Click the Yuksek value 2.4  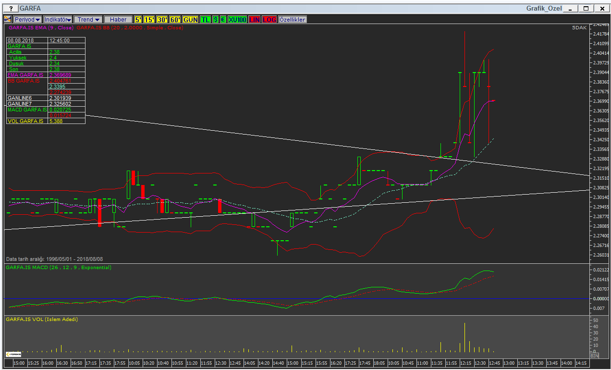tap(67, 58)
